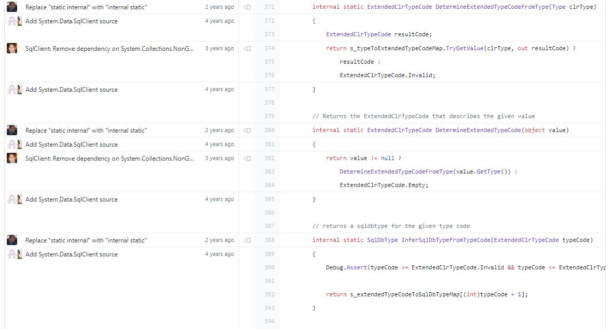
Task: View blame prior to change at line 388
Action: click(x=247, y=240)
